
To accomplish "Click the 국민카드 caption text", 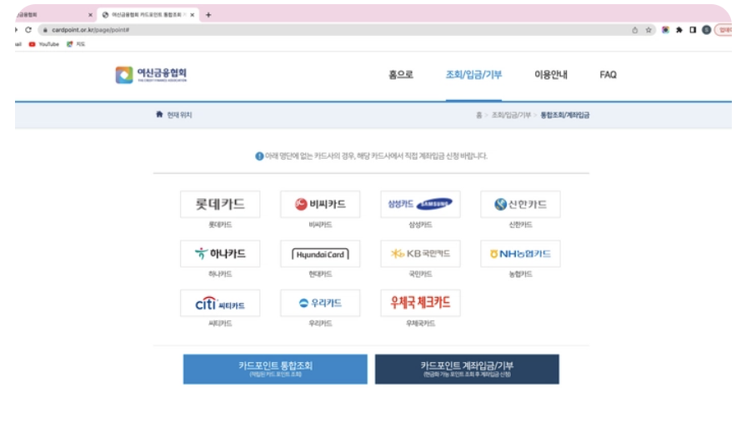I will (x=420, y=274).
